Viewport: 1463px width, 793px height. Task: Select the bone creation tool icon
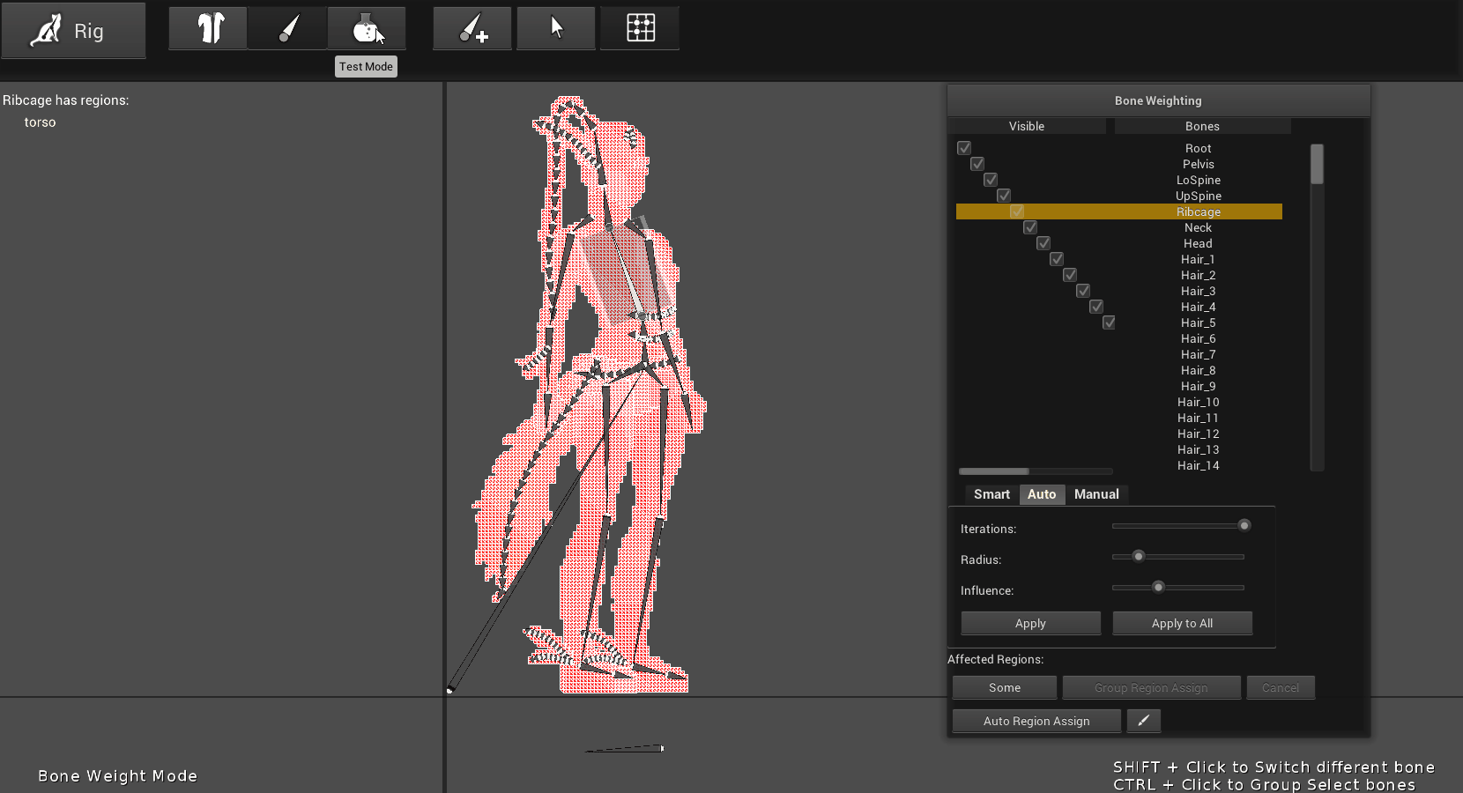click(x=208, y=28)
